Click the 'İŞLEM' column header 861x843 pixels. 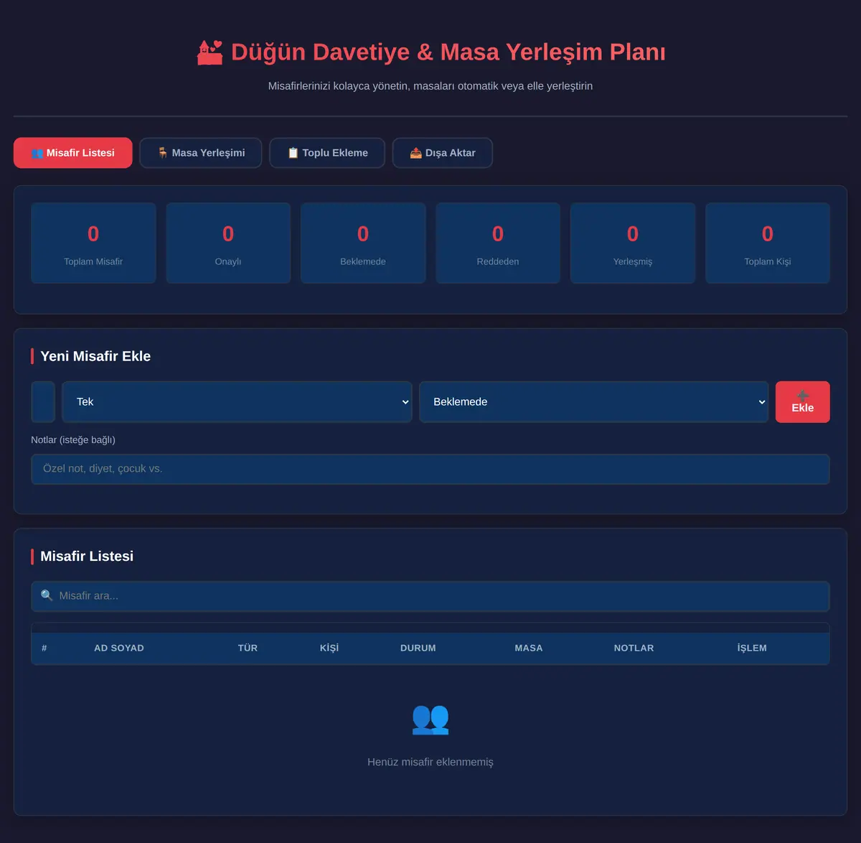[752, 648]
